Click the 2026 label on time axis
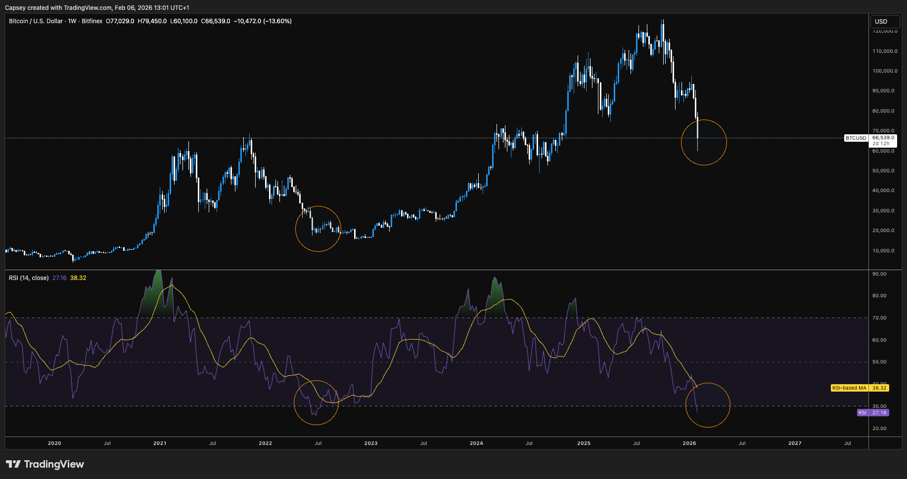 click(x=689, y=443)
